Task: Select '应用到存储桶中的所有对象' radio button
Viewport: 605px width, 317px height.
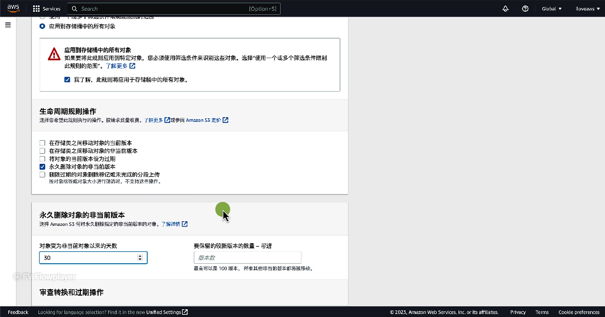Action: (x=42, y=26)
